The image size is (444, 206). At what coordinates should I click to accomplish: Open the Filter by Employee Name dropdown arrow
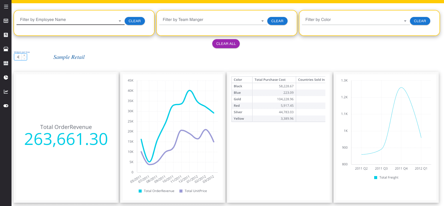click(120, 21)
